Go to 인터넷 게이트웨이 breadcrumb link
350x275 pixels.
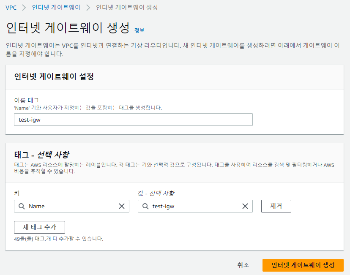pos(56,8)
